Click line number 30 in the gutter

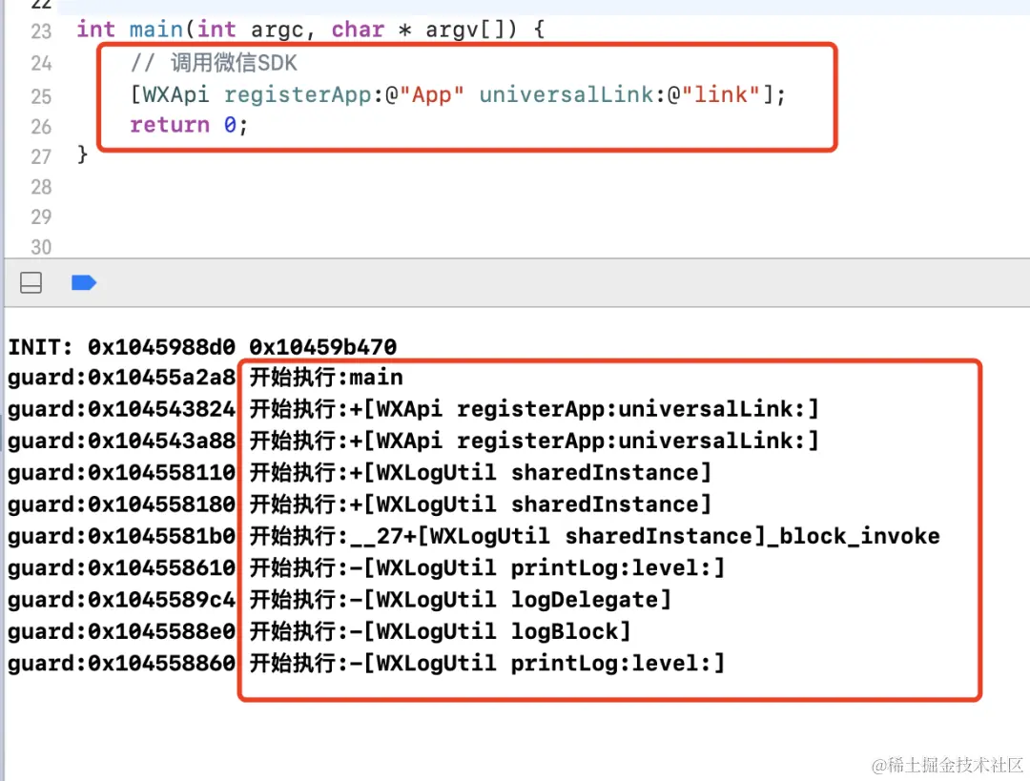[x=41, y=247]
